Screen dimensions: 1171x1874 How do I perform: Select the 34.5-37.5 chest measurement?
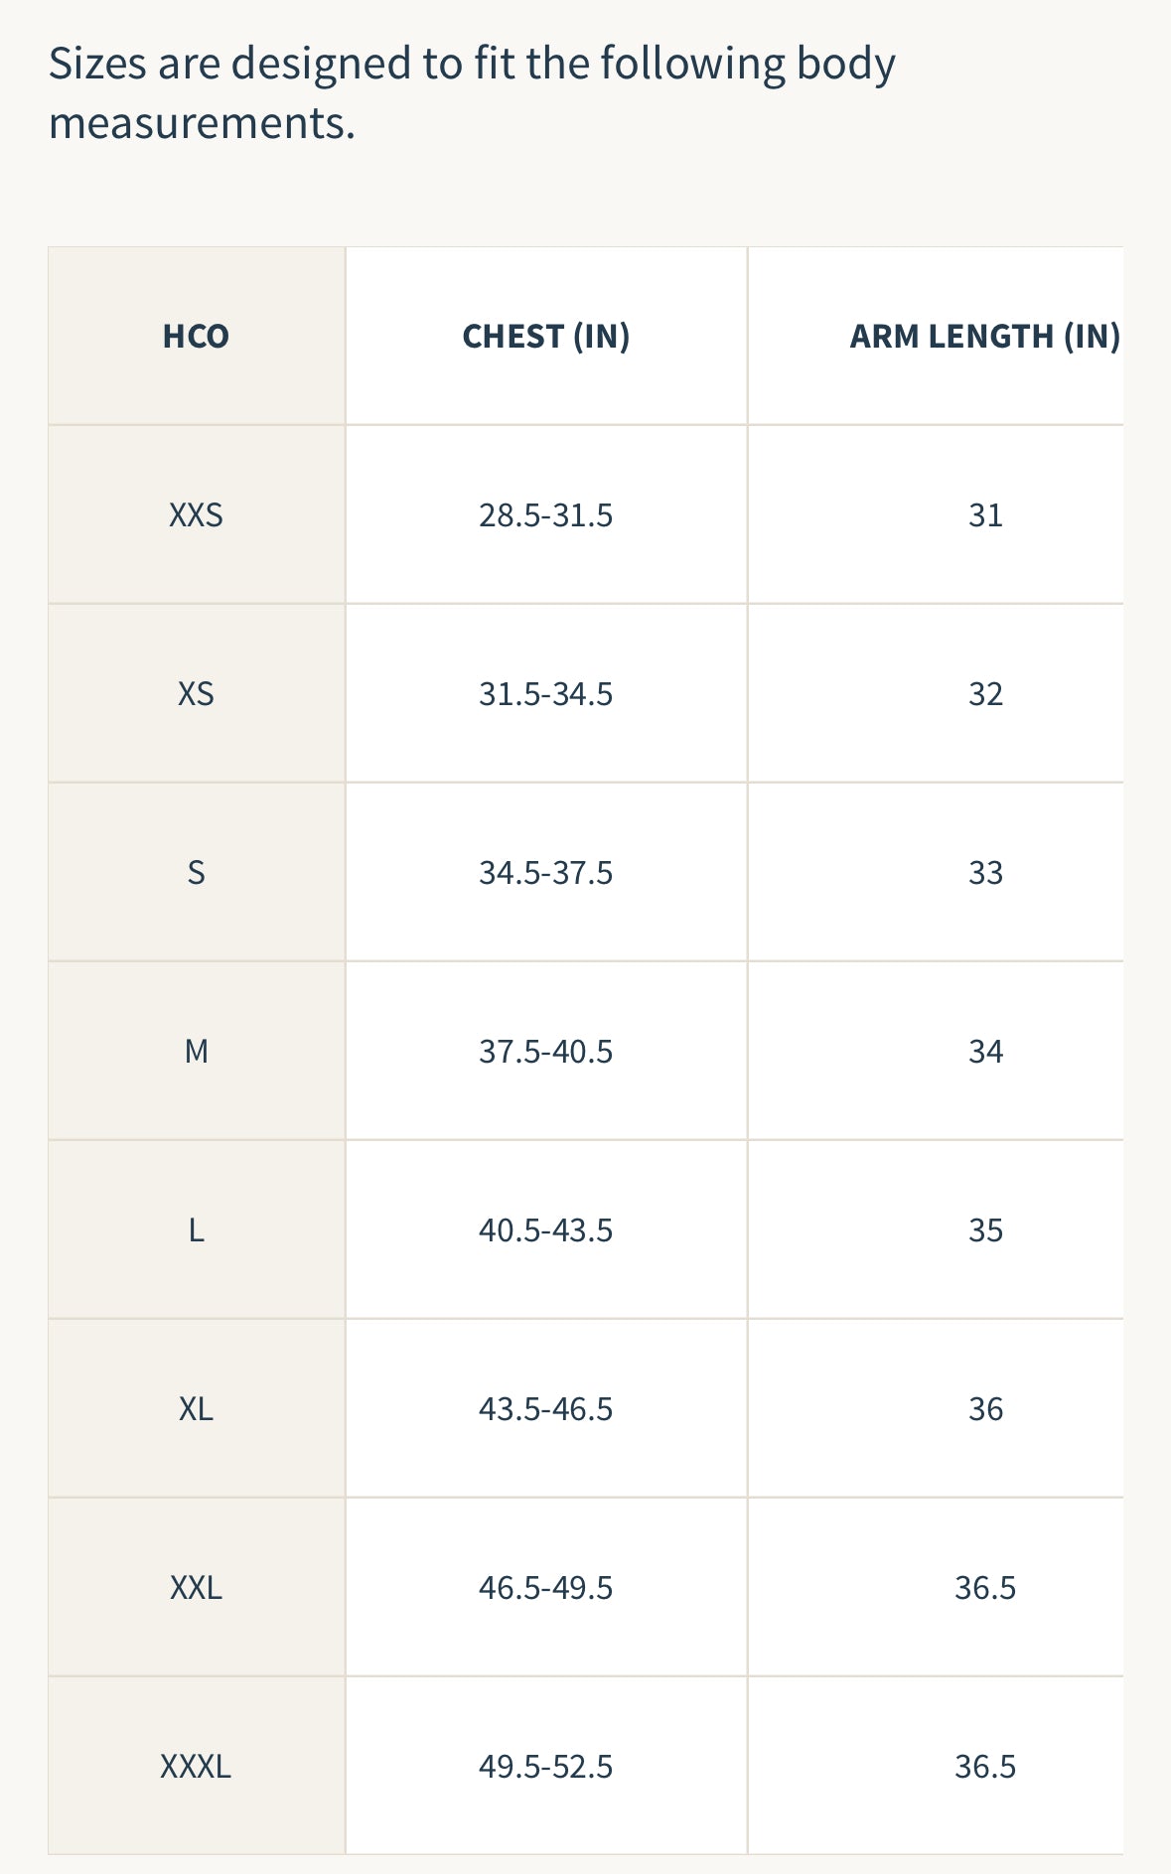pos(545,873)
